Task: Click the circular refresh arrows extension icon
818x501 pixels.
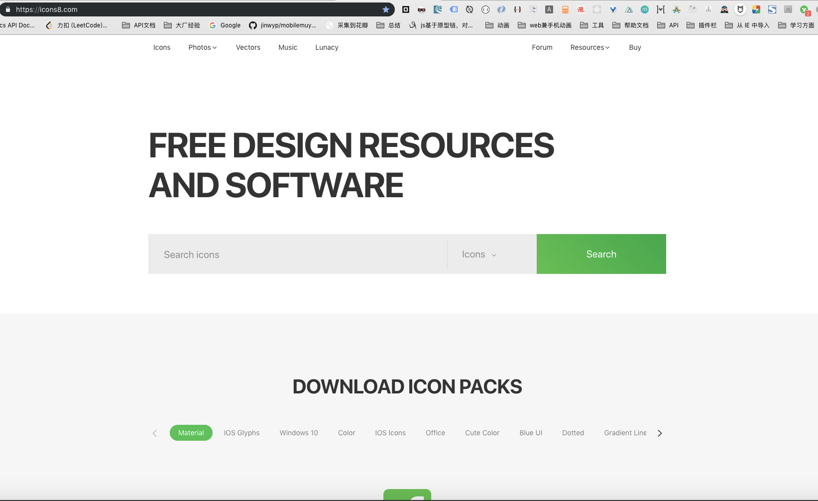Action: pos(469,9)
